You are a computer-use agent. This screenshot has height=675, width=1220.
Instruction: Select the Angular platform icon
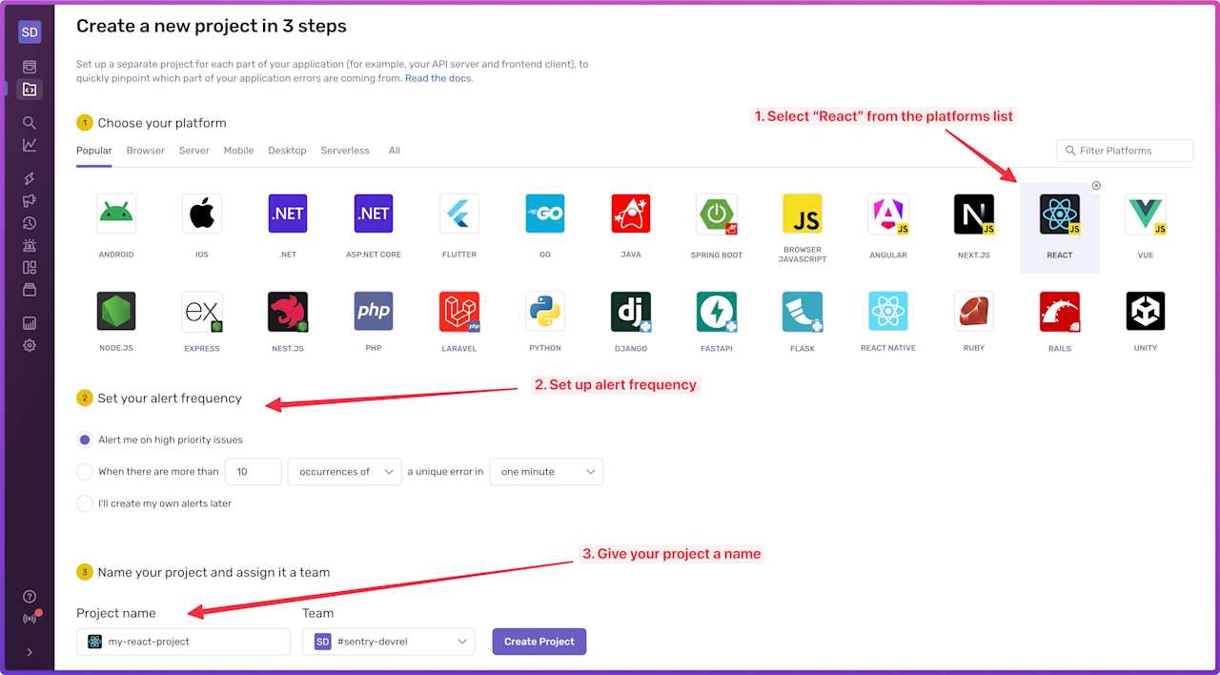point(888,214)
